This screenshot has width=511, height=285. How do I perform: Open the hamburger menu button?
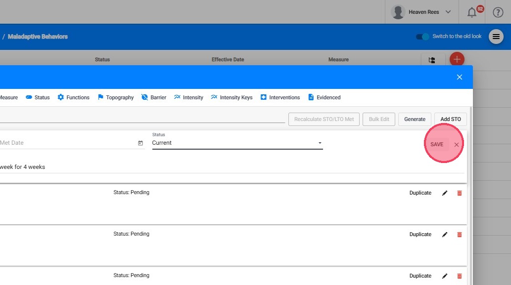click(496, 37)
